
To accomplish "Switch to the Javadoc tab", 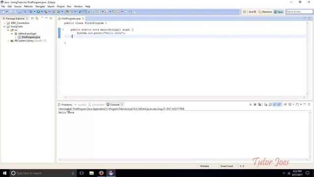I will (x=80, y=105).
